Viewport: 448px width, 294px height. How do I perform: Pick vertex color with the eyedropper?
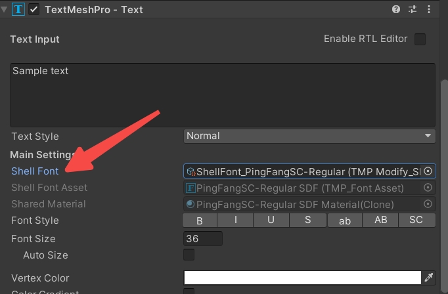(429, 278)
